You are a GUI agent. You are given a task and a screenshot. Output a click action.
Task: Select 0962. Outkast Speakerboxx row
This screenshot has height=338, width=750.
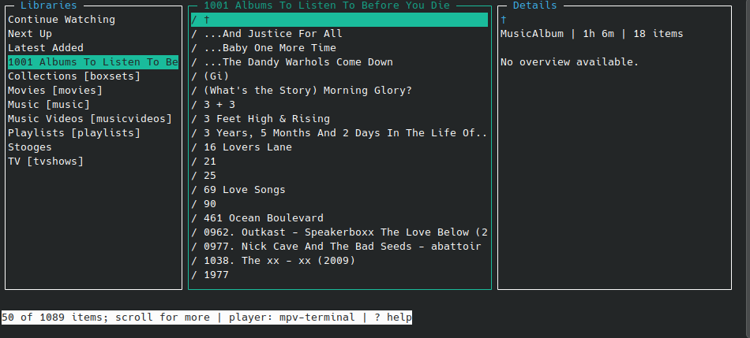(339, 232)
